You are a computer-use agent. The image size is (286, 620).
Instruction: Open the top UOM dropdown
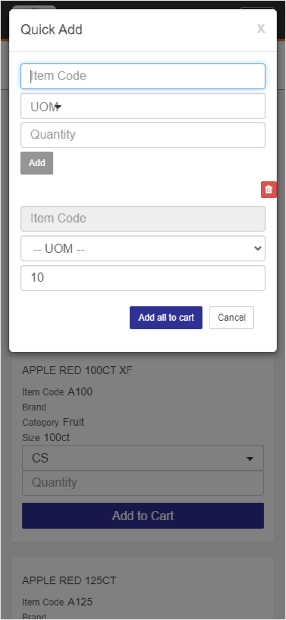(143, 106)
